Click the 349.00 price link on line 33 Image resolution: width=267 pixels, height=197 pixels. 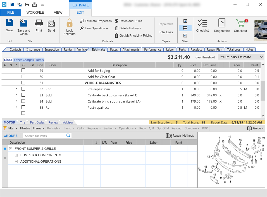pos(195,95)
